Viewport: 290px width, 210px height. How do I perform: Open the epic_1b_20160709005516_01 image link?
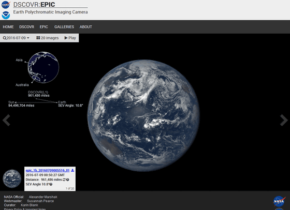48,171
